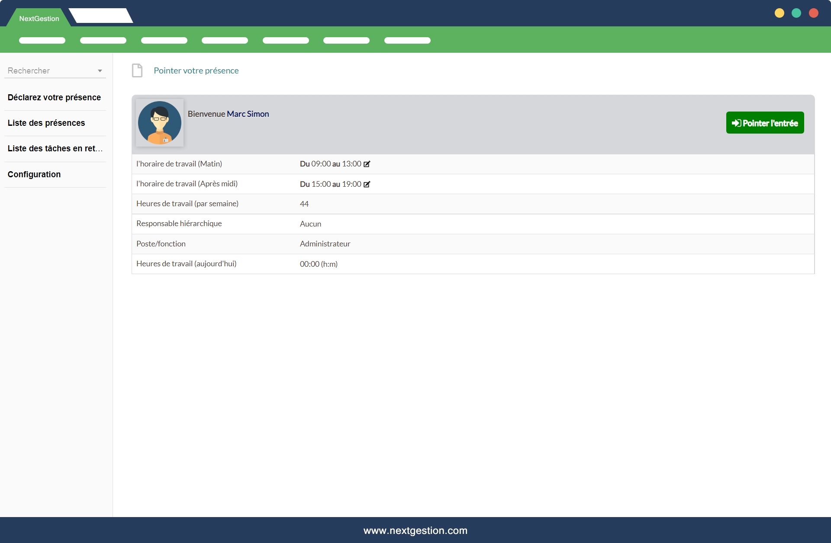This screenshot has width=831, height=543.
Task: Click the afternoon schedule edit icon
Action: tap(367, 184)
